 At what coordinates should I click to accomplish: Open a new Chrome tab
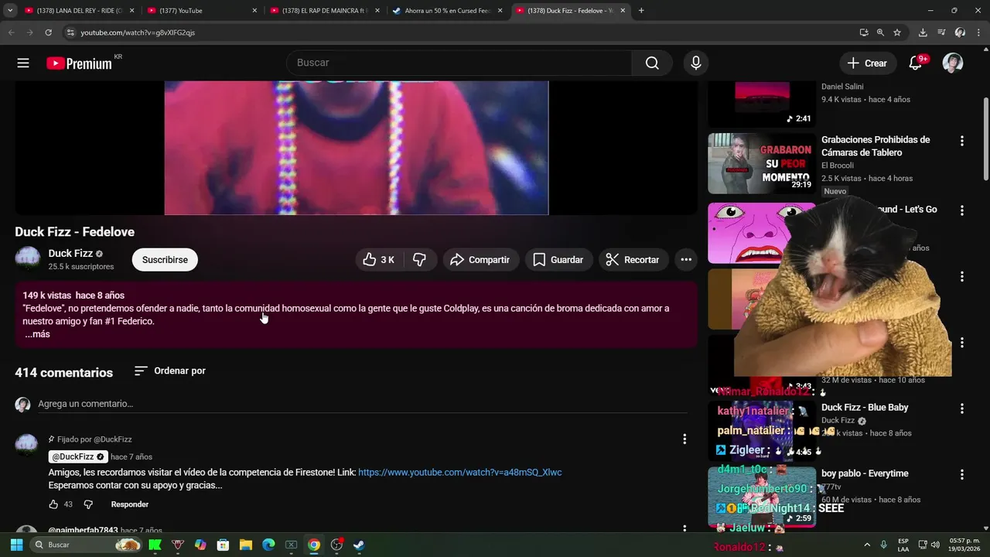(641, 11)
